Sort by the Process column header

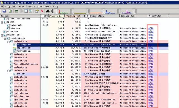click(x=20, y=16)
